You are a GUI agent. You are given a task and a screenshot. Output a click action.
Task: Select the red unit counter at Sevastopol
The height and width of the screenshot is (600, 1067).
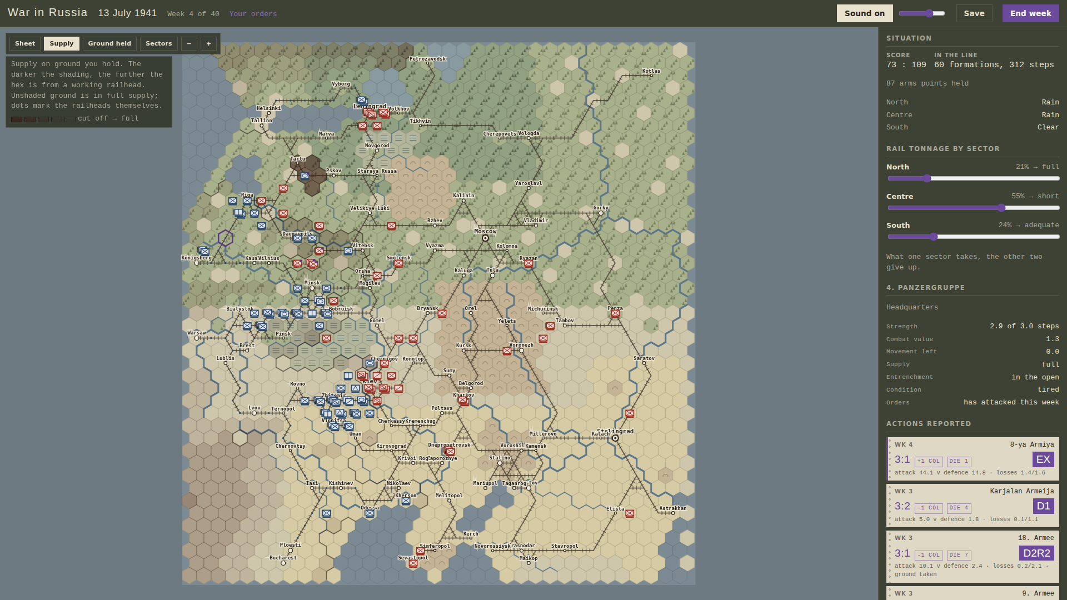pyautogui.click(x=413, y=564)
